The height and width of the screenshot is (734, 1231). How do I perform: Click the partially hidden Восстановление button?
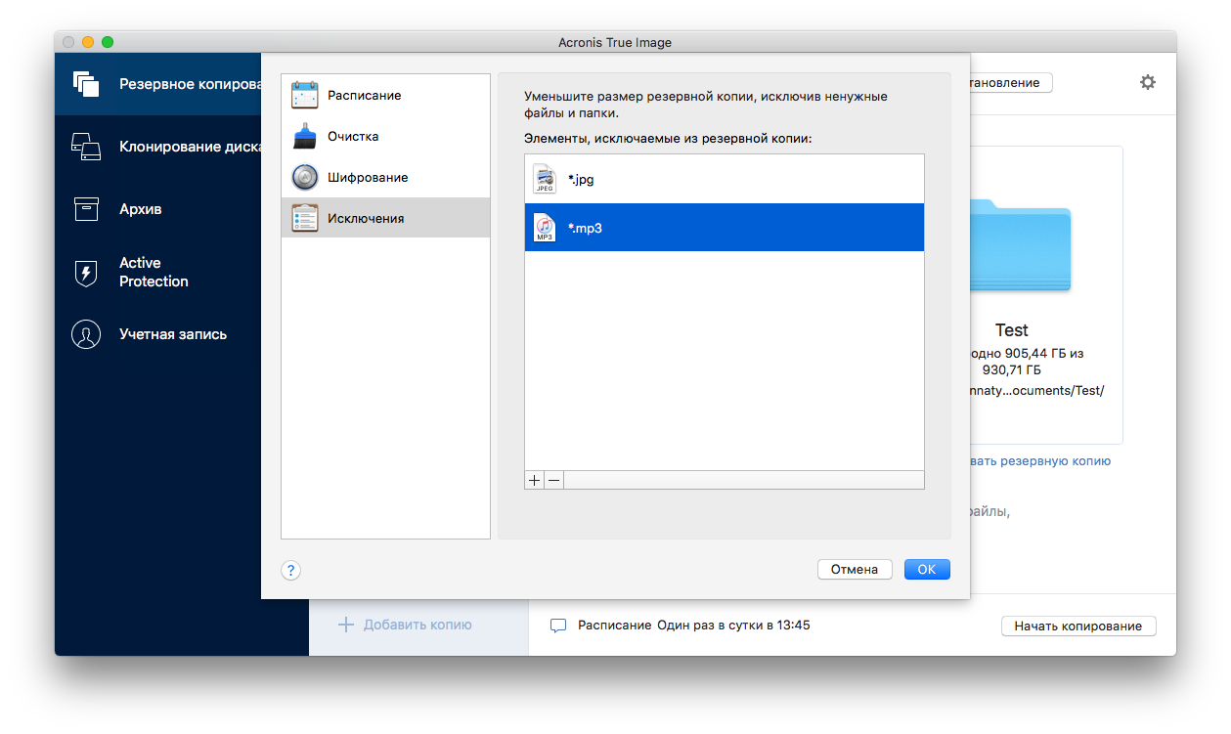point(1011,82)
